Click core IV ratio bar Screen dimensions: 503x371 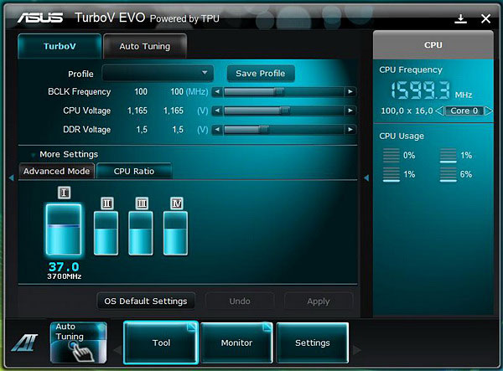(x=175, y=234)
